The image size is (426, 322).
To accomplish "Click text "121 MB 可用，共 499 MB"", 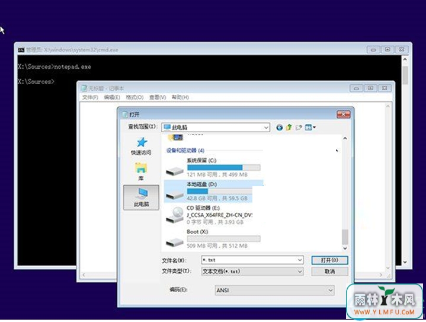I will click(x=217, y=174).
